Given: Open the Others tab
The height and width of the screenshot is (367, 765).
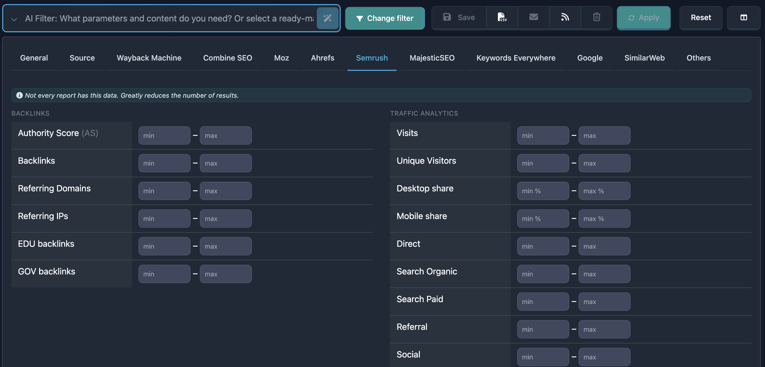Looking at the screenshot, I should pyautogui.click(x=698, y=58).
